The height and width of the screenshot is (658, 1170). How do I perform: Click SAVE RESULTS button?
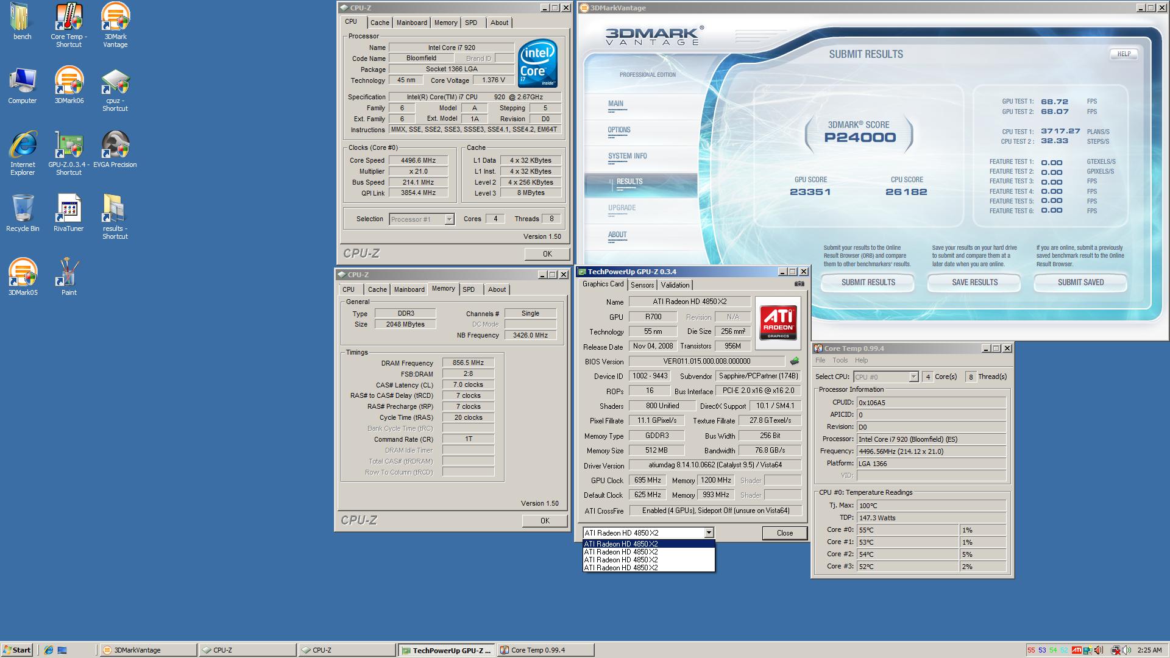tap(975, 283)
